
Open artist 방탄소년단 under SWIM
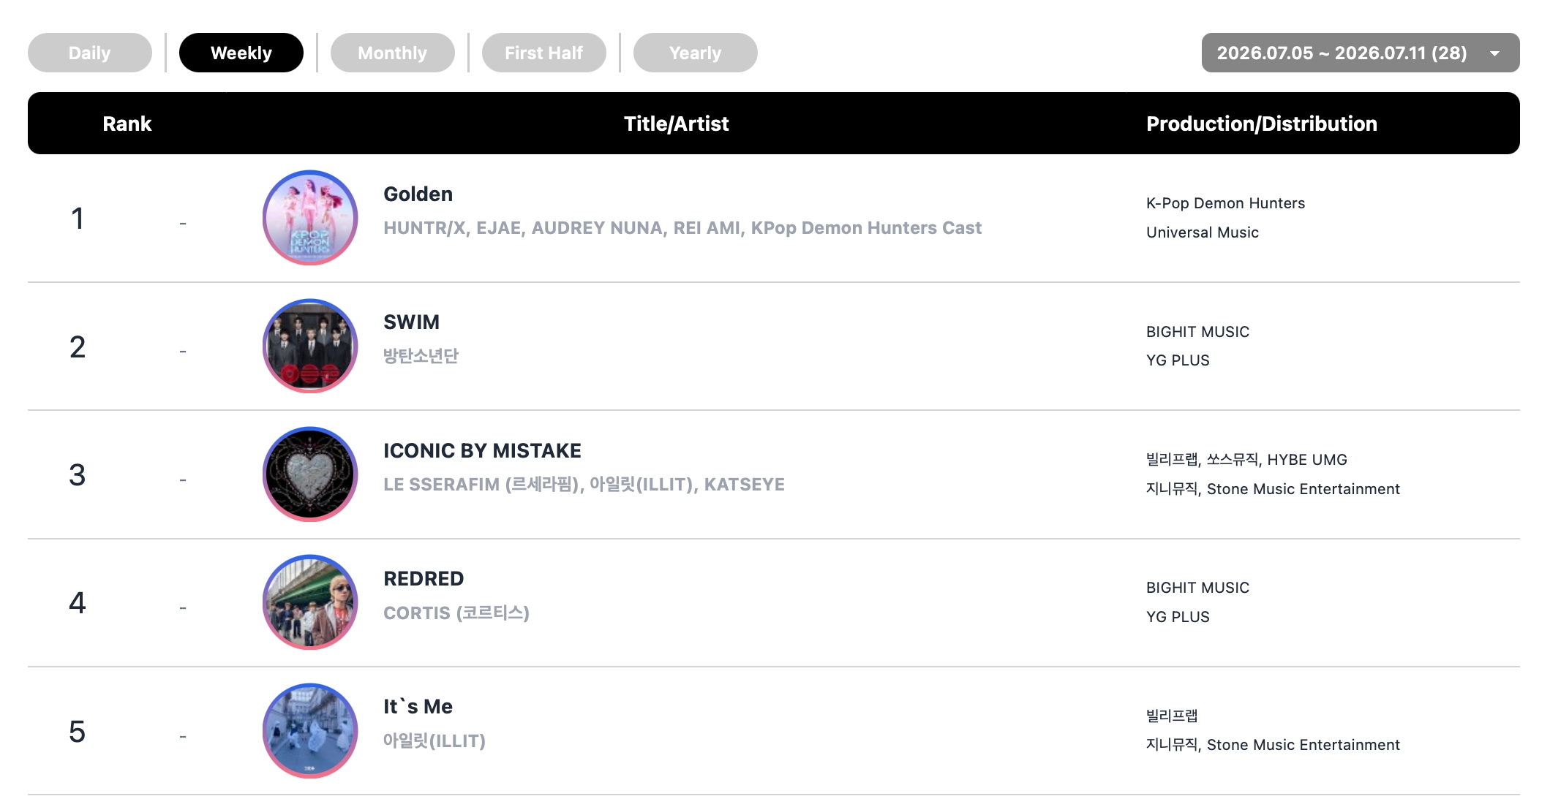421,356
